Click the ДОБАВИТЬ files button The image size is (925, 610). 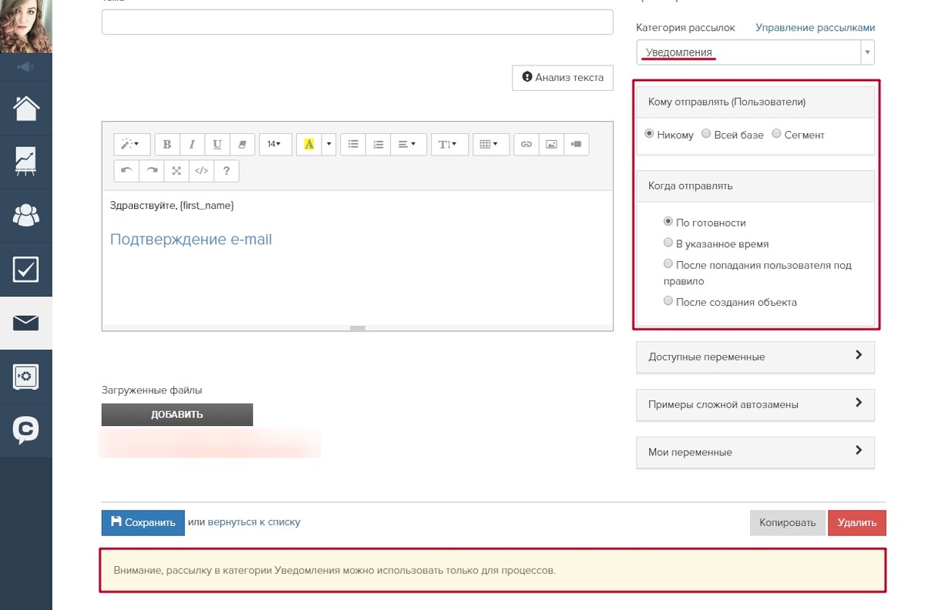177,414
